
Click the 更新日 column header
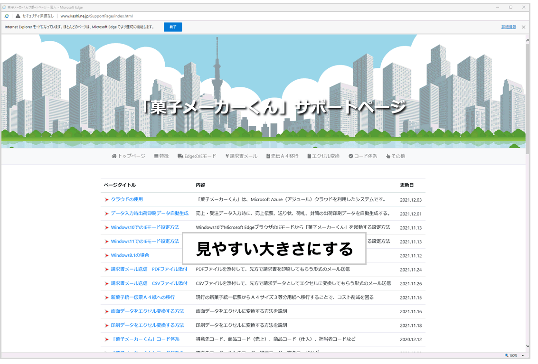pos(406,185)
